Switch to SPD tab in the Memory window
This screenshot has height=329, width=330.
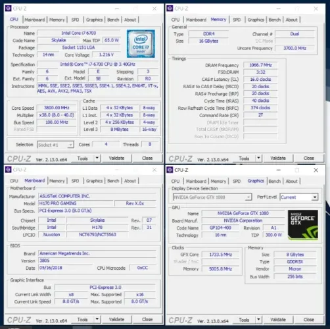pyautogui.click(x=237, y=20)
